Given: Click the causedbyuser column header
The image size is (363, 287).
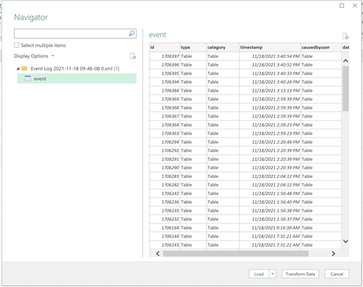Looking at the screenshot, I should [x=321, y=47].
